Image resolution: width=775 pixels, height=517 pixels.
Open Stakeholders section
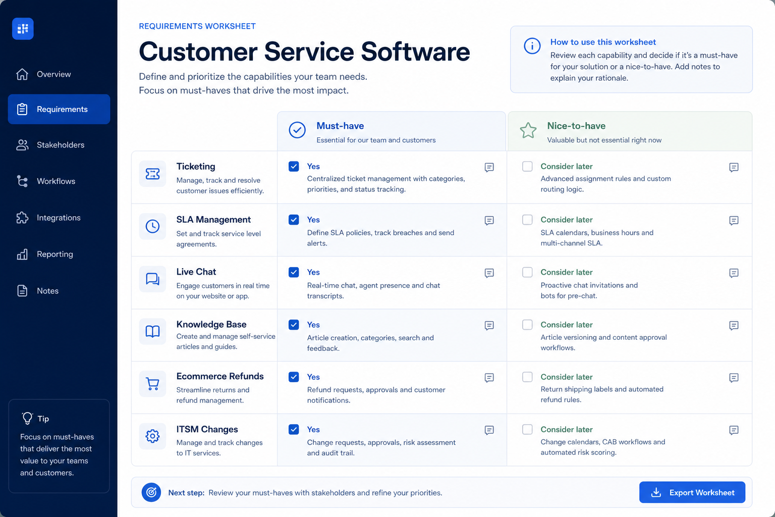pyautogui.click(x=59, y=145)
